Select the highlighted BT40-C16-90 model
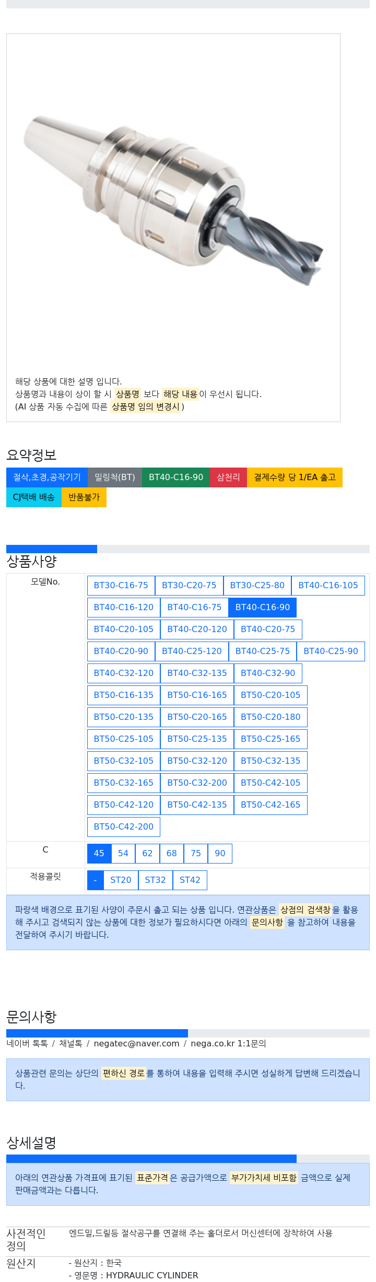Image resolution: width=376 pixels, height=1282 pixels. [x=263, y=607]
